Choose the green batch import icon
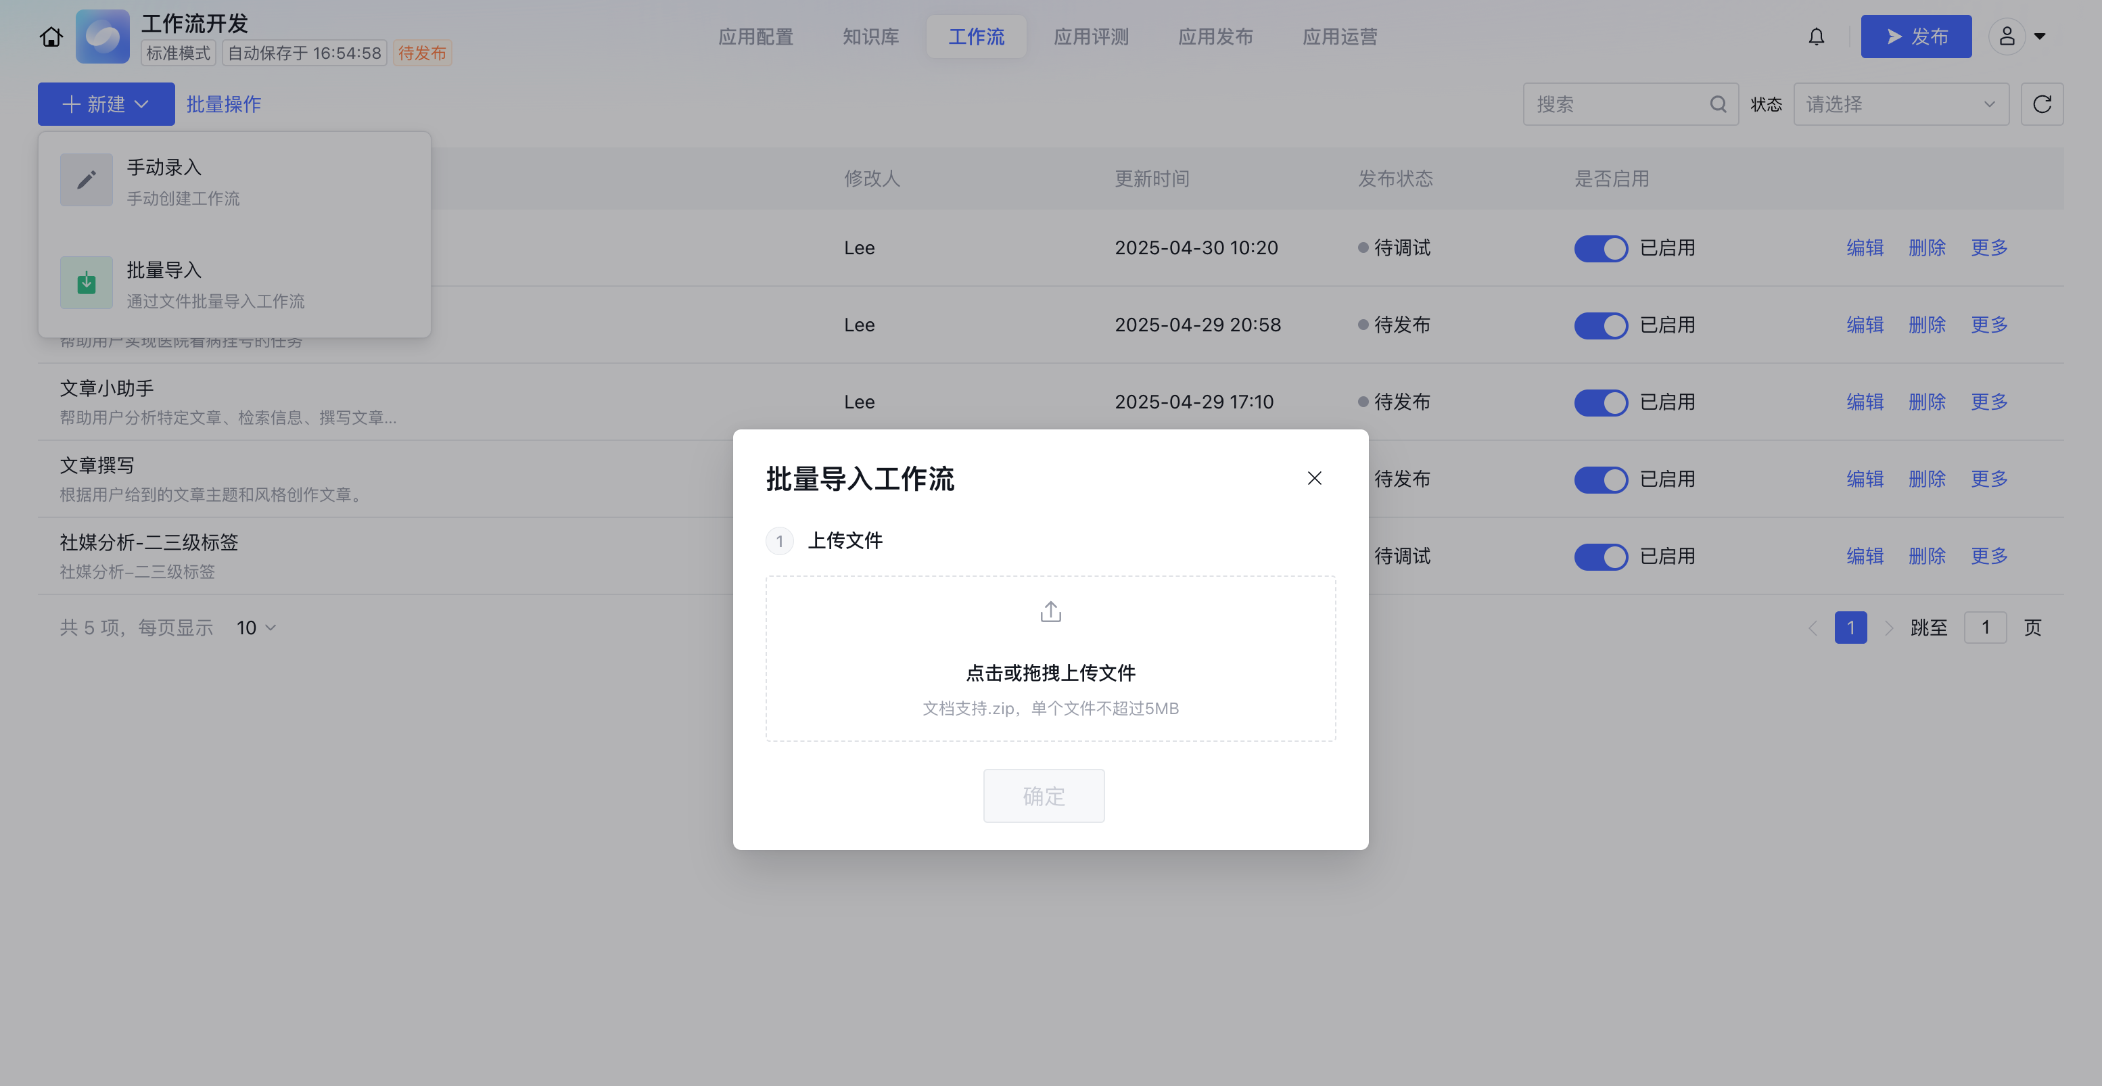The width and height of the screenshot is (2102, 1086). tap(87, 283)
